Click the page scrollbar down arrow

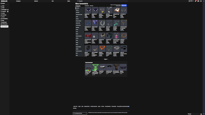(x=204, y=114)
